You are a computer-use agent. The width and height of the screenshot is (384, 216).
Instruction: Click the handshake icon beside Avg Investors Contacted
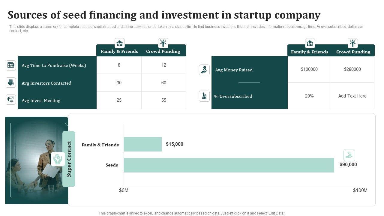pyautogui.click(x=11, y=82)
